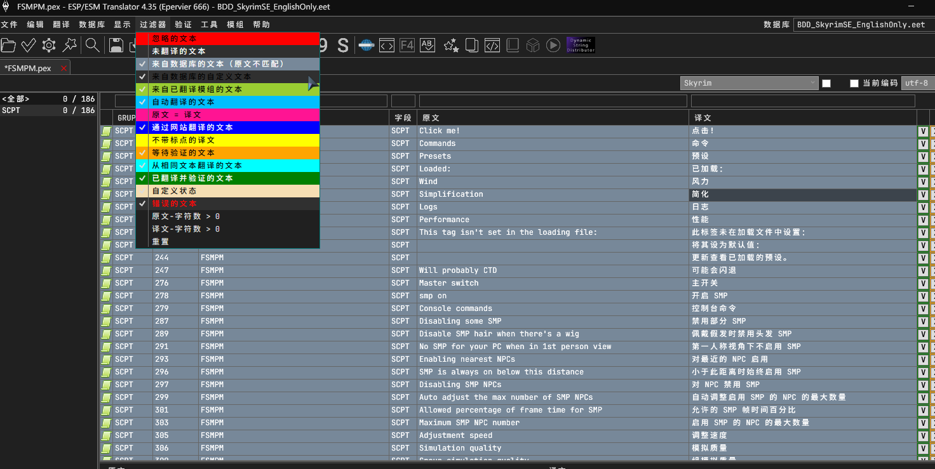
Task: Click the stars toolbar icon
Action: click(x=451, y=45)
